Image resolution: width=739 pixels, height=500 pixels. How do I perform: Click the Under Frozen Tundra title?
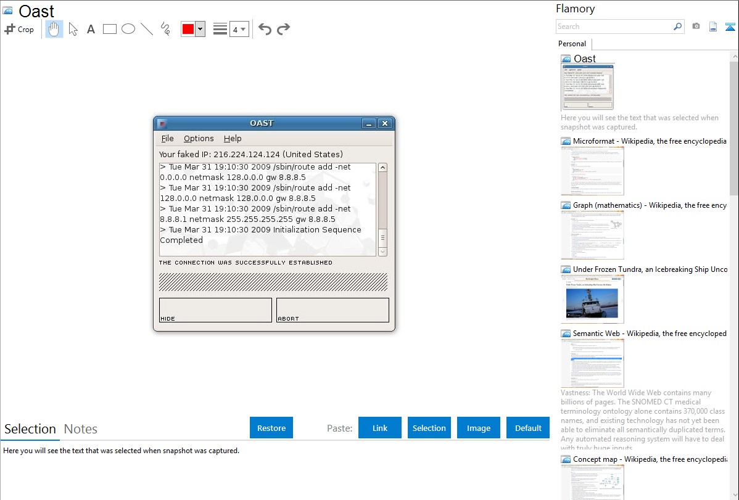point(650,269)
